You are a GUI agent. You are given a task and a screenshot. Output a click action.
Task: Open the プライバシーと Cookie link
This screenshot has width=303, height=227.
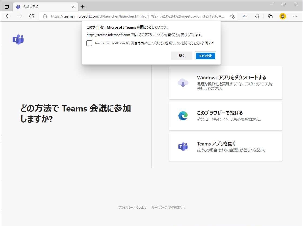coord(132,208)
